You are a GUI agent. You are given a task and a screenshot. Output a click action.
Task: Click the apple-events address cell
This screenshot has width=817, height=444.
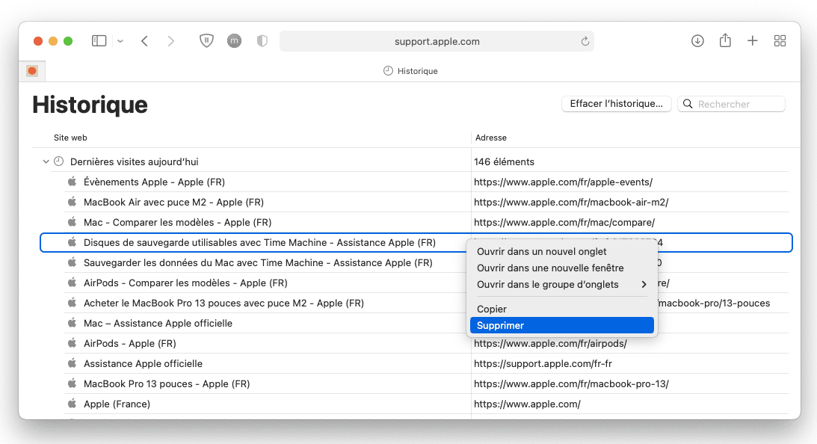pyautogui.click(x=563, y=182)
